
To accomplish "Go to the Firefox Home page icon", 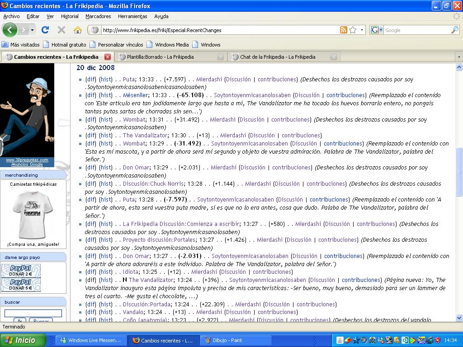I will click(x=78, y=30).
